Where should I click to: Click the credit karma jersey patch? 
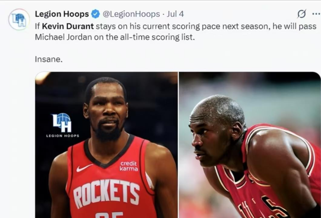[128, 166]
